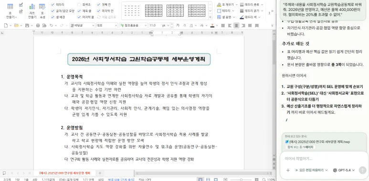Increase font size with stepper up arrow
369x181 pixels.
click(172, 24)
